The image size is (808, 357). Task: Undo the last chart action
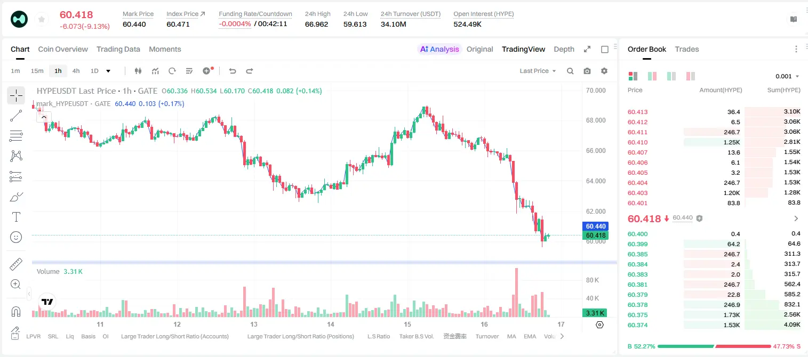click(233, 71)
